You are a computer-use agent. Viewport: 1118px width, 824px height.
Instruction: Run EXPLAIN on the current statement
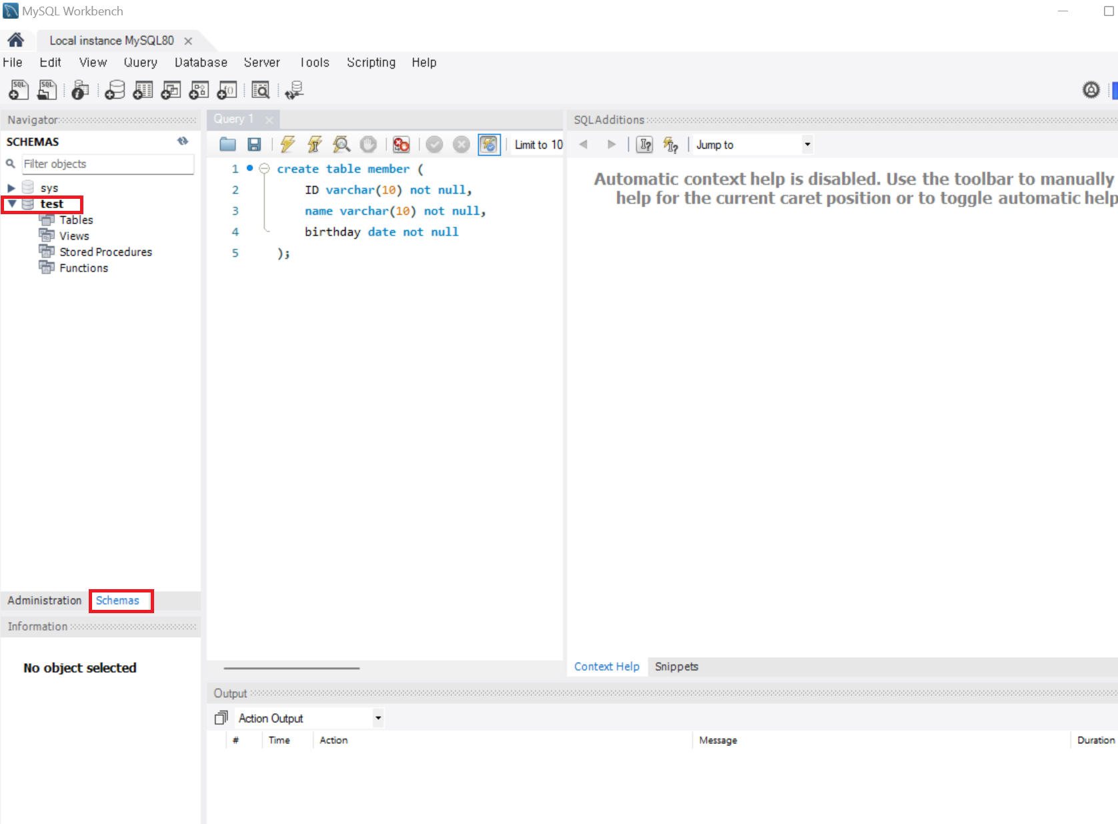coord(342,144)
